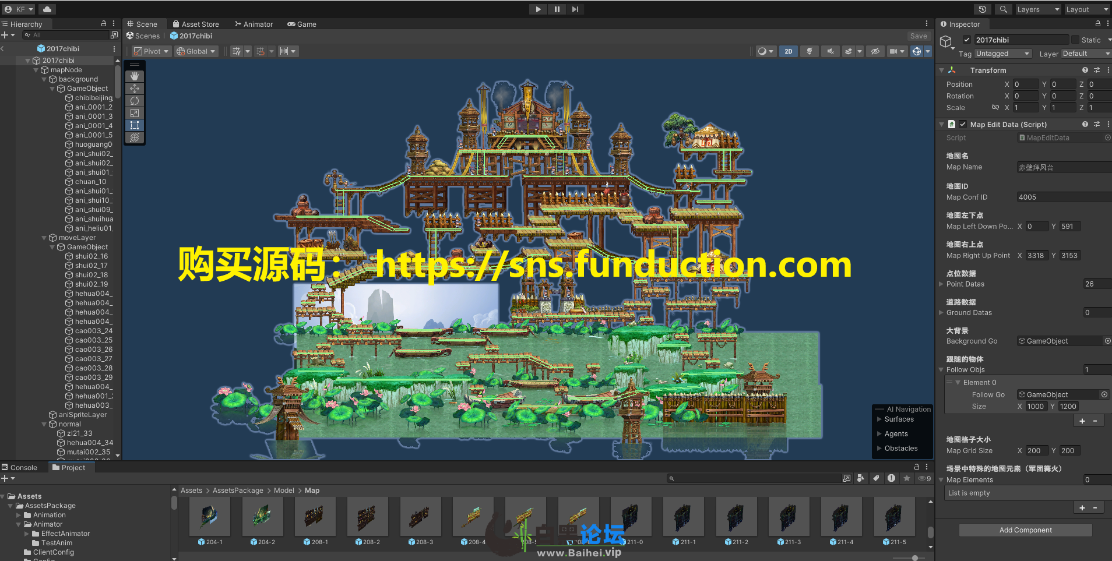Viewport: 1112px width, 561px height.
Task: Click the Scene camera settings icon
Action: [893, 51]
